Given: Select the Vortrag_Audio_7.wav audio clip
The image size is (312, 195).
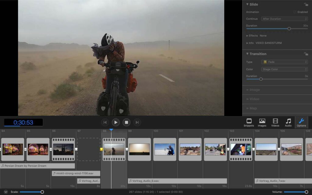Looking at the screenshot, I should click(x=283, y=181).
